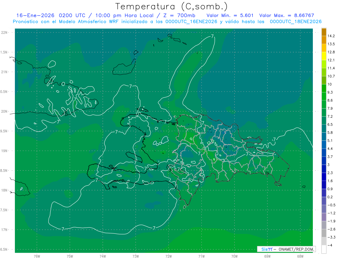This screenshot has height=260, width=337.
Task: Click the 68W longitude axis label
Action: (300, 256)
